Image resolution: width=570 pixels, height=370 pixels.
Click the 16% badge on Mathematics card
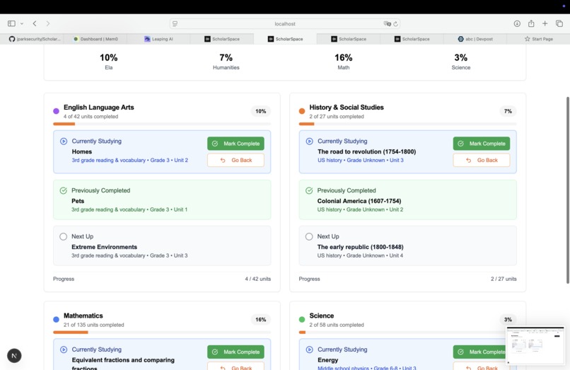click(261, 320)
